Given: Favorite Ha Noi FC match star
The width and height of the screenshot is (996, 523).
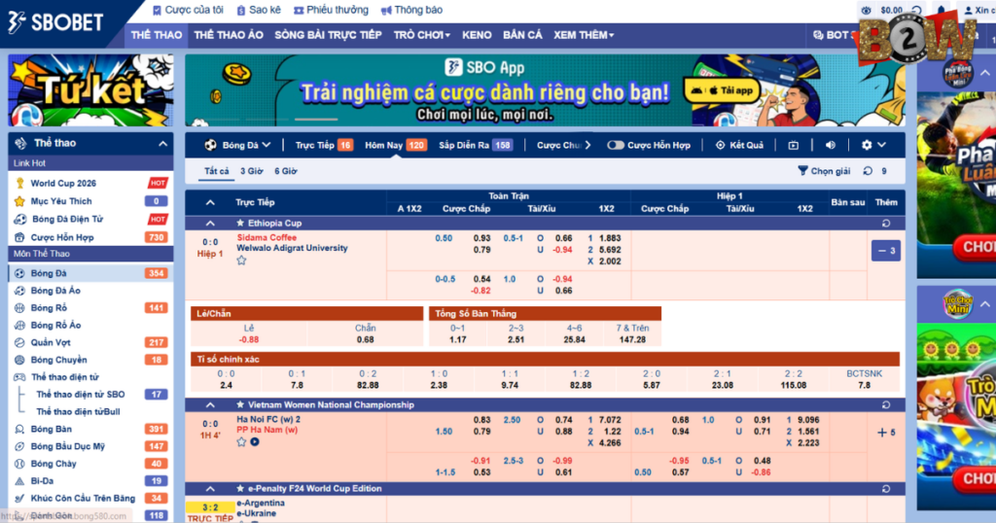Looking at the screenshot, I should tap(241, 441).
